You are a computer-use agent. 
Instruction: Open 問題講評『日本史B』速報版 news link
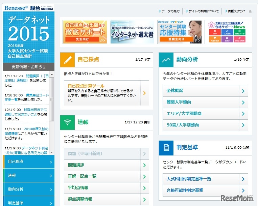click(x=27, y=78)
